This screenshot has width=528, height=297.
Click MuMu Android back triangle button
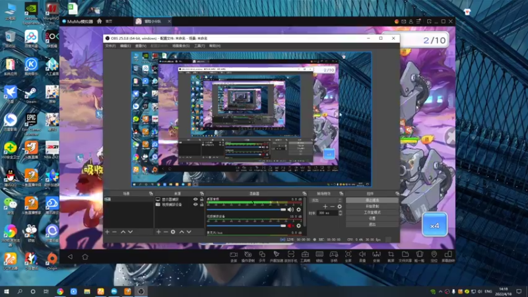[x=70, y=257]
